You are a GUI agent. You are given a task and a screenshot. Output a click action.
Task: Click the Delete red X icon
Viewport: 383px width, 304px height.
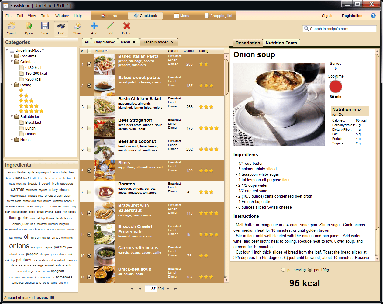[x=127, y=26]
